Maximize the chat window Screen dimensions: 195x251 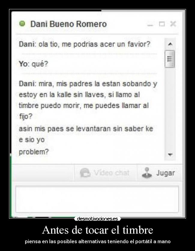pos(162,24)
